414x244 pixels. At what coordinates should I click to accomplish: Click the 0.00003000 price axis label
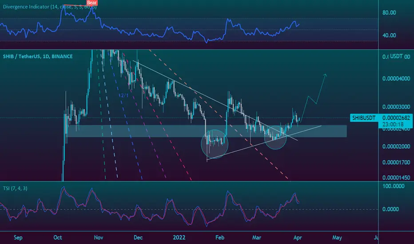coord(396,107)
